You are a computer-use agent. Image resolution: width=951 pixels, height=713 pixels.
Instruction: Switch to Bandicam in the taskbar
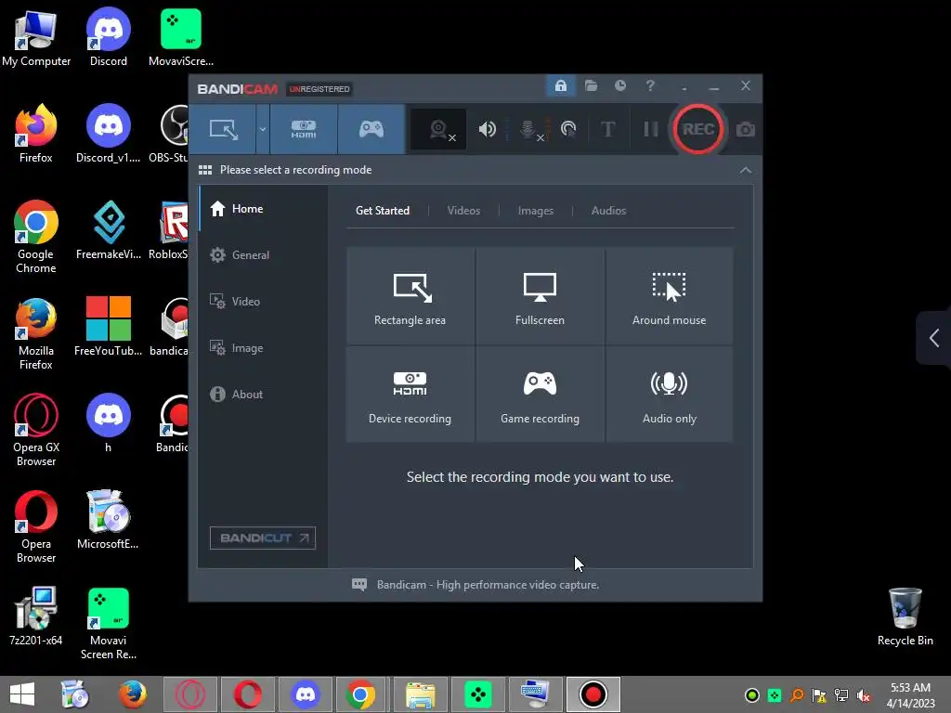(593, 694)
